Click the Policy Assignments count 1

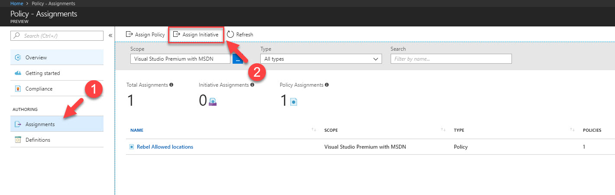pyautogui.click(x=284, y=101)
